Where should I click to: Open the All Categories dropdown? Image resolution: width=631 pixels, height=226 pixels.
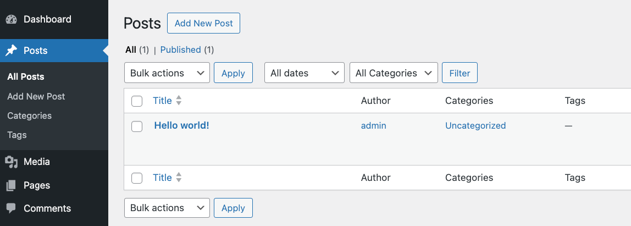[394, 73]
